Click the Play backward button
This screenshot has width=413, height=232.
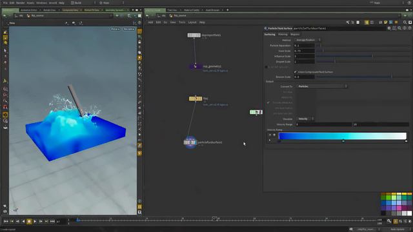[23, 222]
